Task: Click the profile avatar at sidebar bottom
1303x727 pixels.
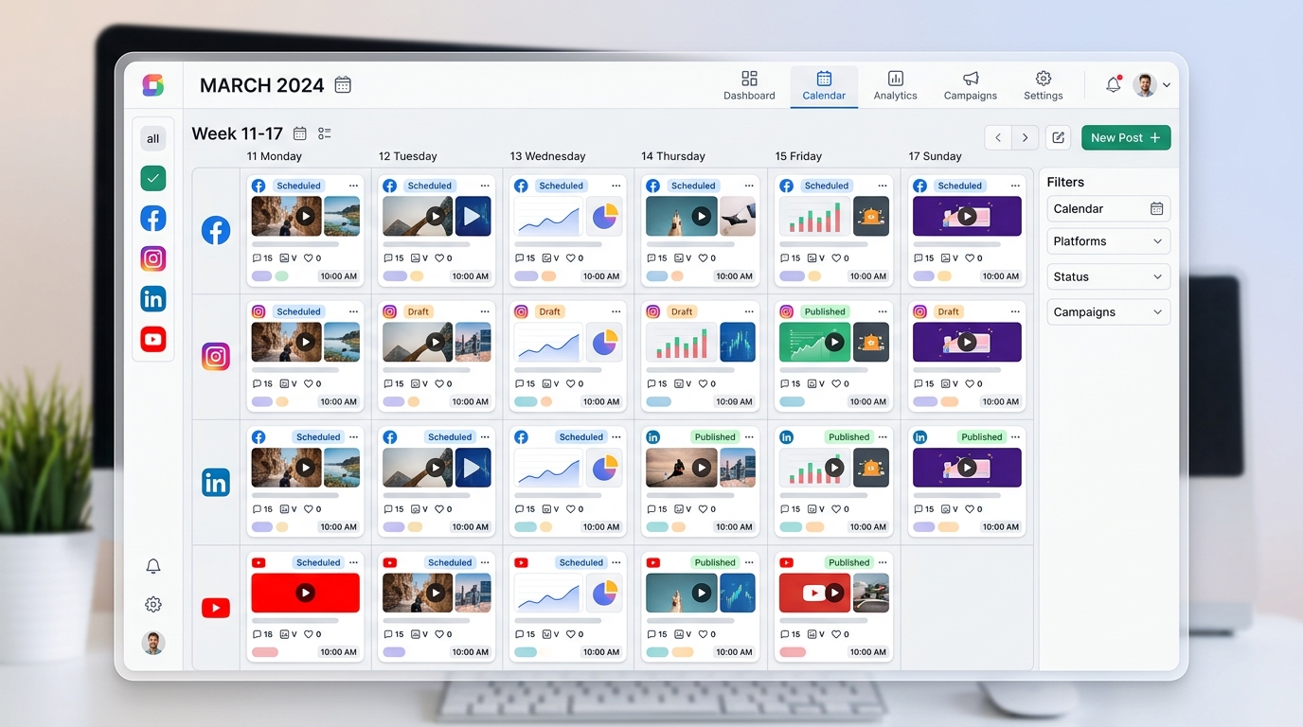Action: [153, 643]
